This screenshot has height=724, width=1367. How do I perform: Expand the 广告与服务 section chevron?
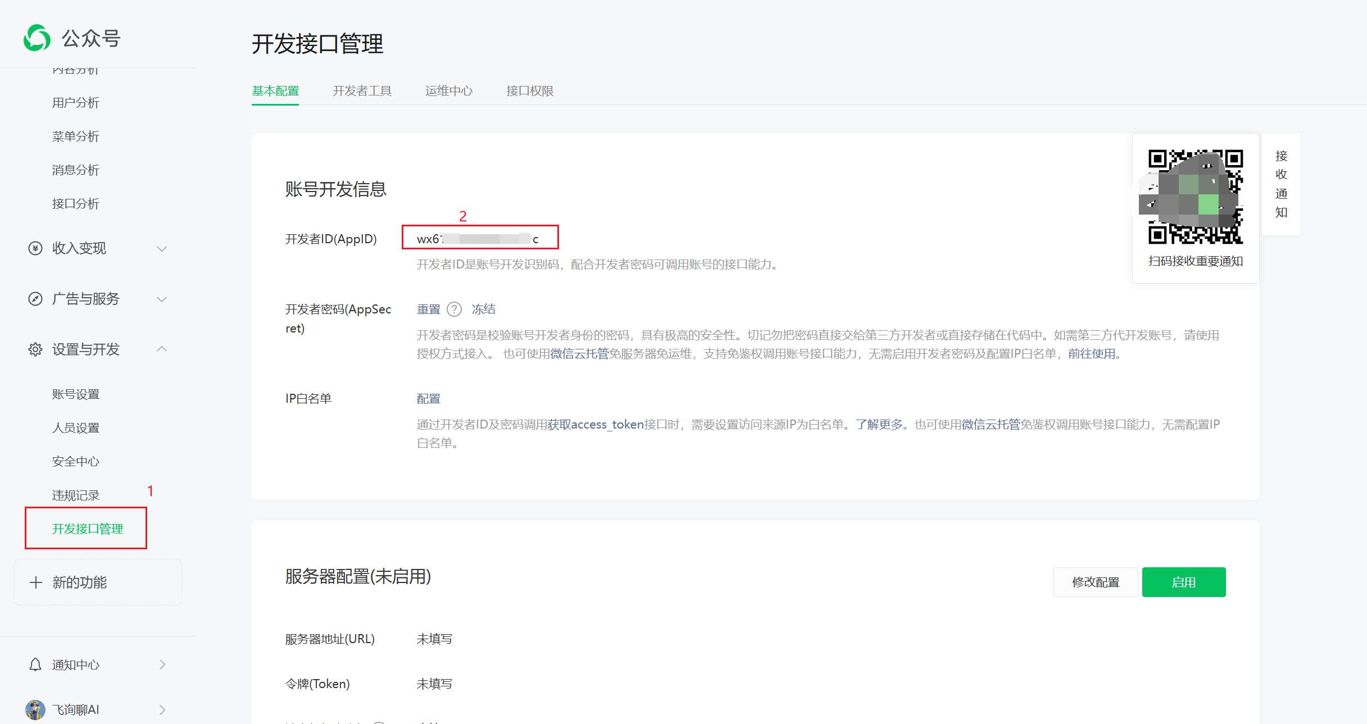click(x=162, y=299)
